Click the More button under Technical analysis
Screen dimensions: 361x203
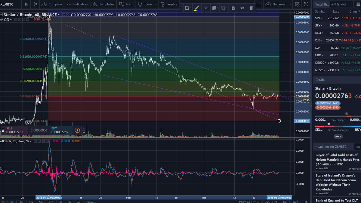point(338,136)
